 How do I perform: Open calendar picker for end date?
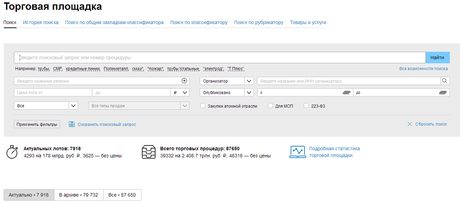coord(442,93)
